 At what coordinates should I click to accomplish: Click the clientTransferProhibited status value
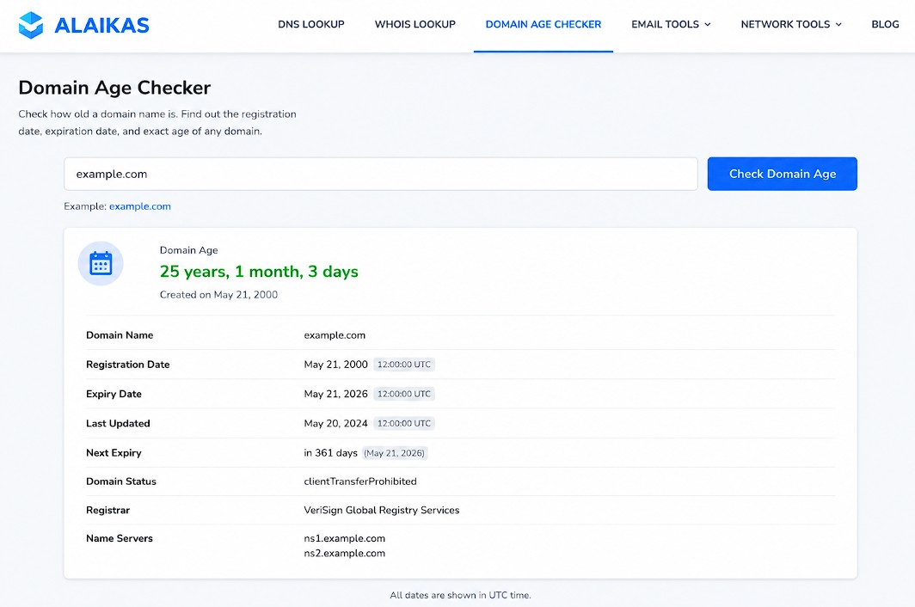point(360,481)
